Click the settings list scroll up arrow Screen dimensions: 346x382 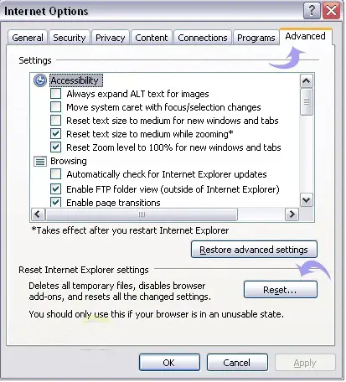[307, 81]
